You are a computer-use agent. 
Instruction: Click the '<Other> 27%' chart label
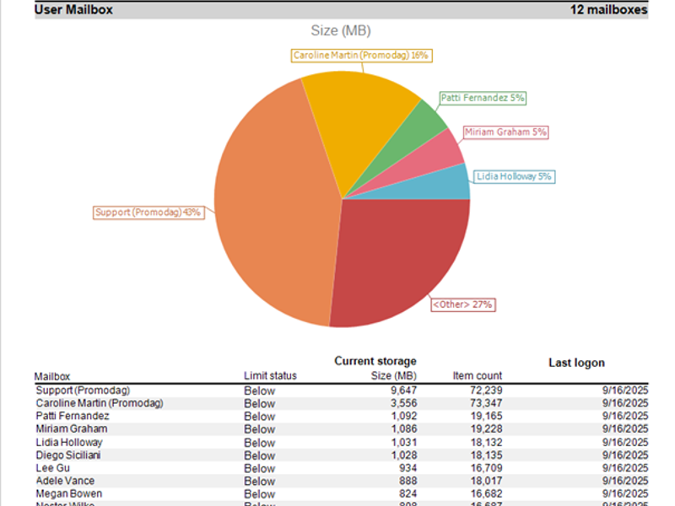tap(462, 304)
